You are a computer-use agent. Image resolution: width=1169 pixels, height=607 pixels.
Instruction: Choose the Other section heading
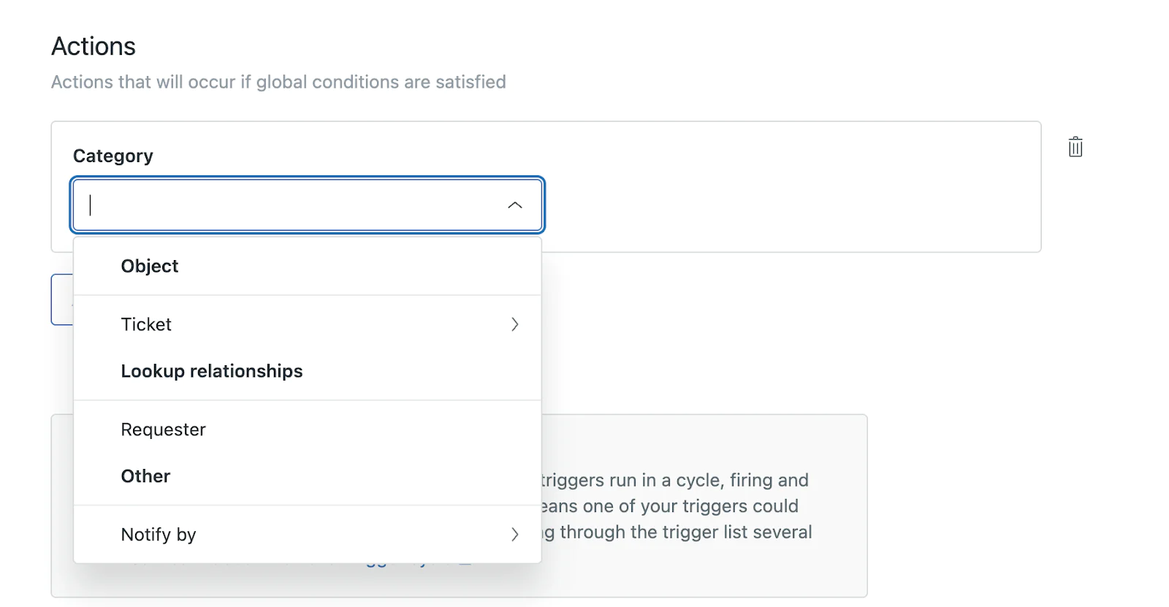coord(145,476)
